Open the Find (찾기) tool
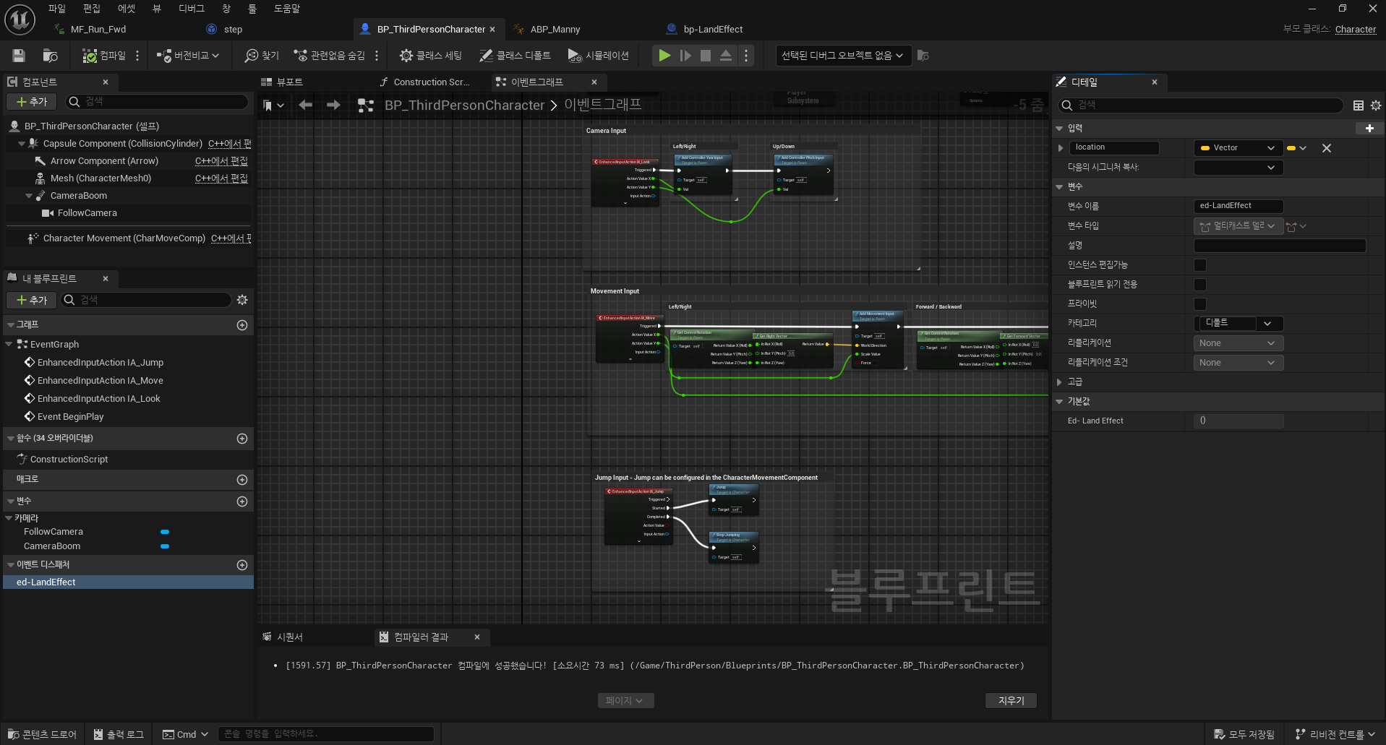Viewport: 1386px width, 745px height. click(262, 56)
